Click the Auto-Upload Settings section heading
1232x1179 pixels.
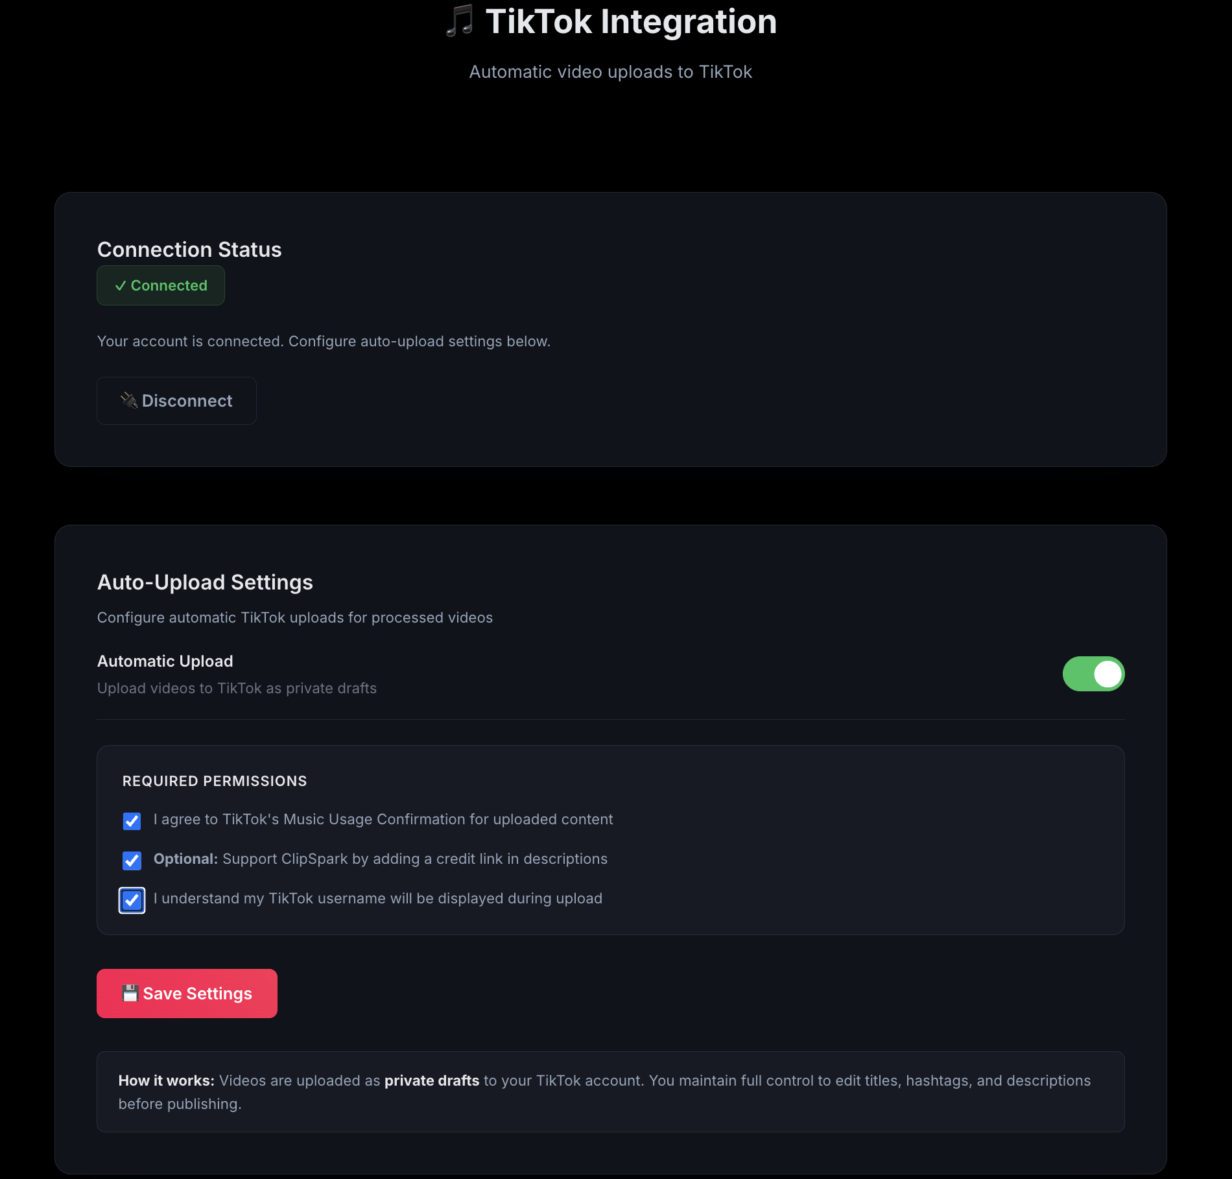[205, 582]
